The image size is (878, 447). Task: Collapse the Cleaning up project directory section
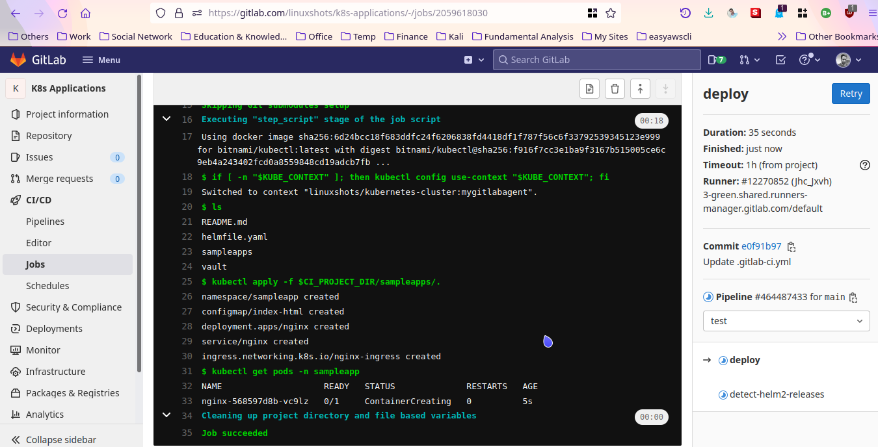pyautogui.click(x=166, y=415)
